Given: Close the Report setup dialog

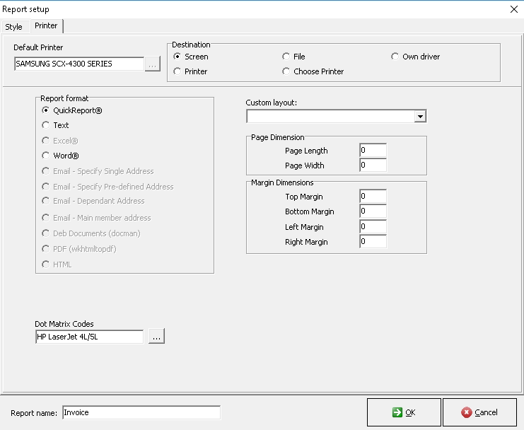Looking at the screenshot, I should [x=513, y=8].
